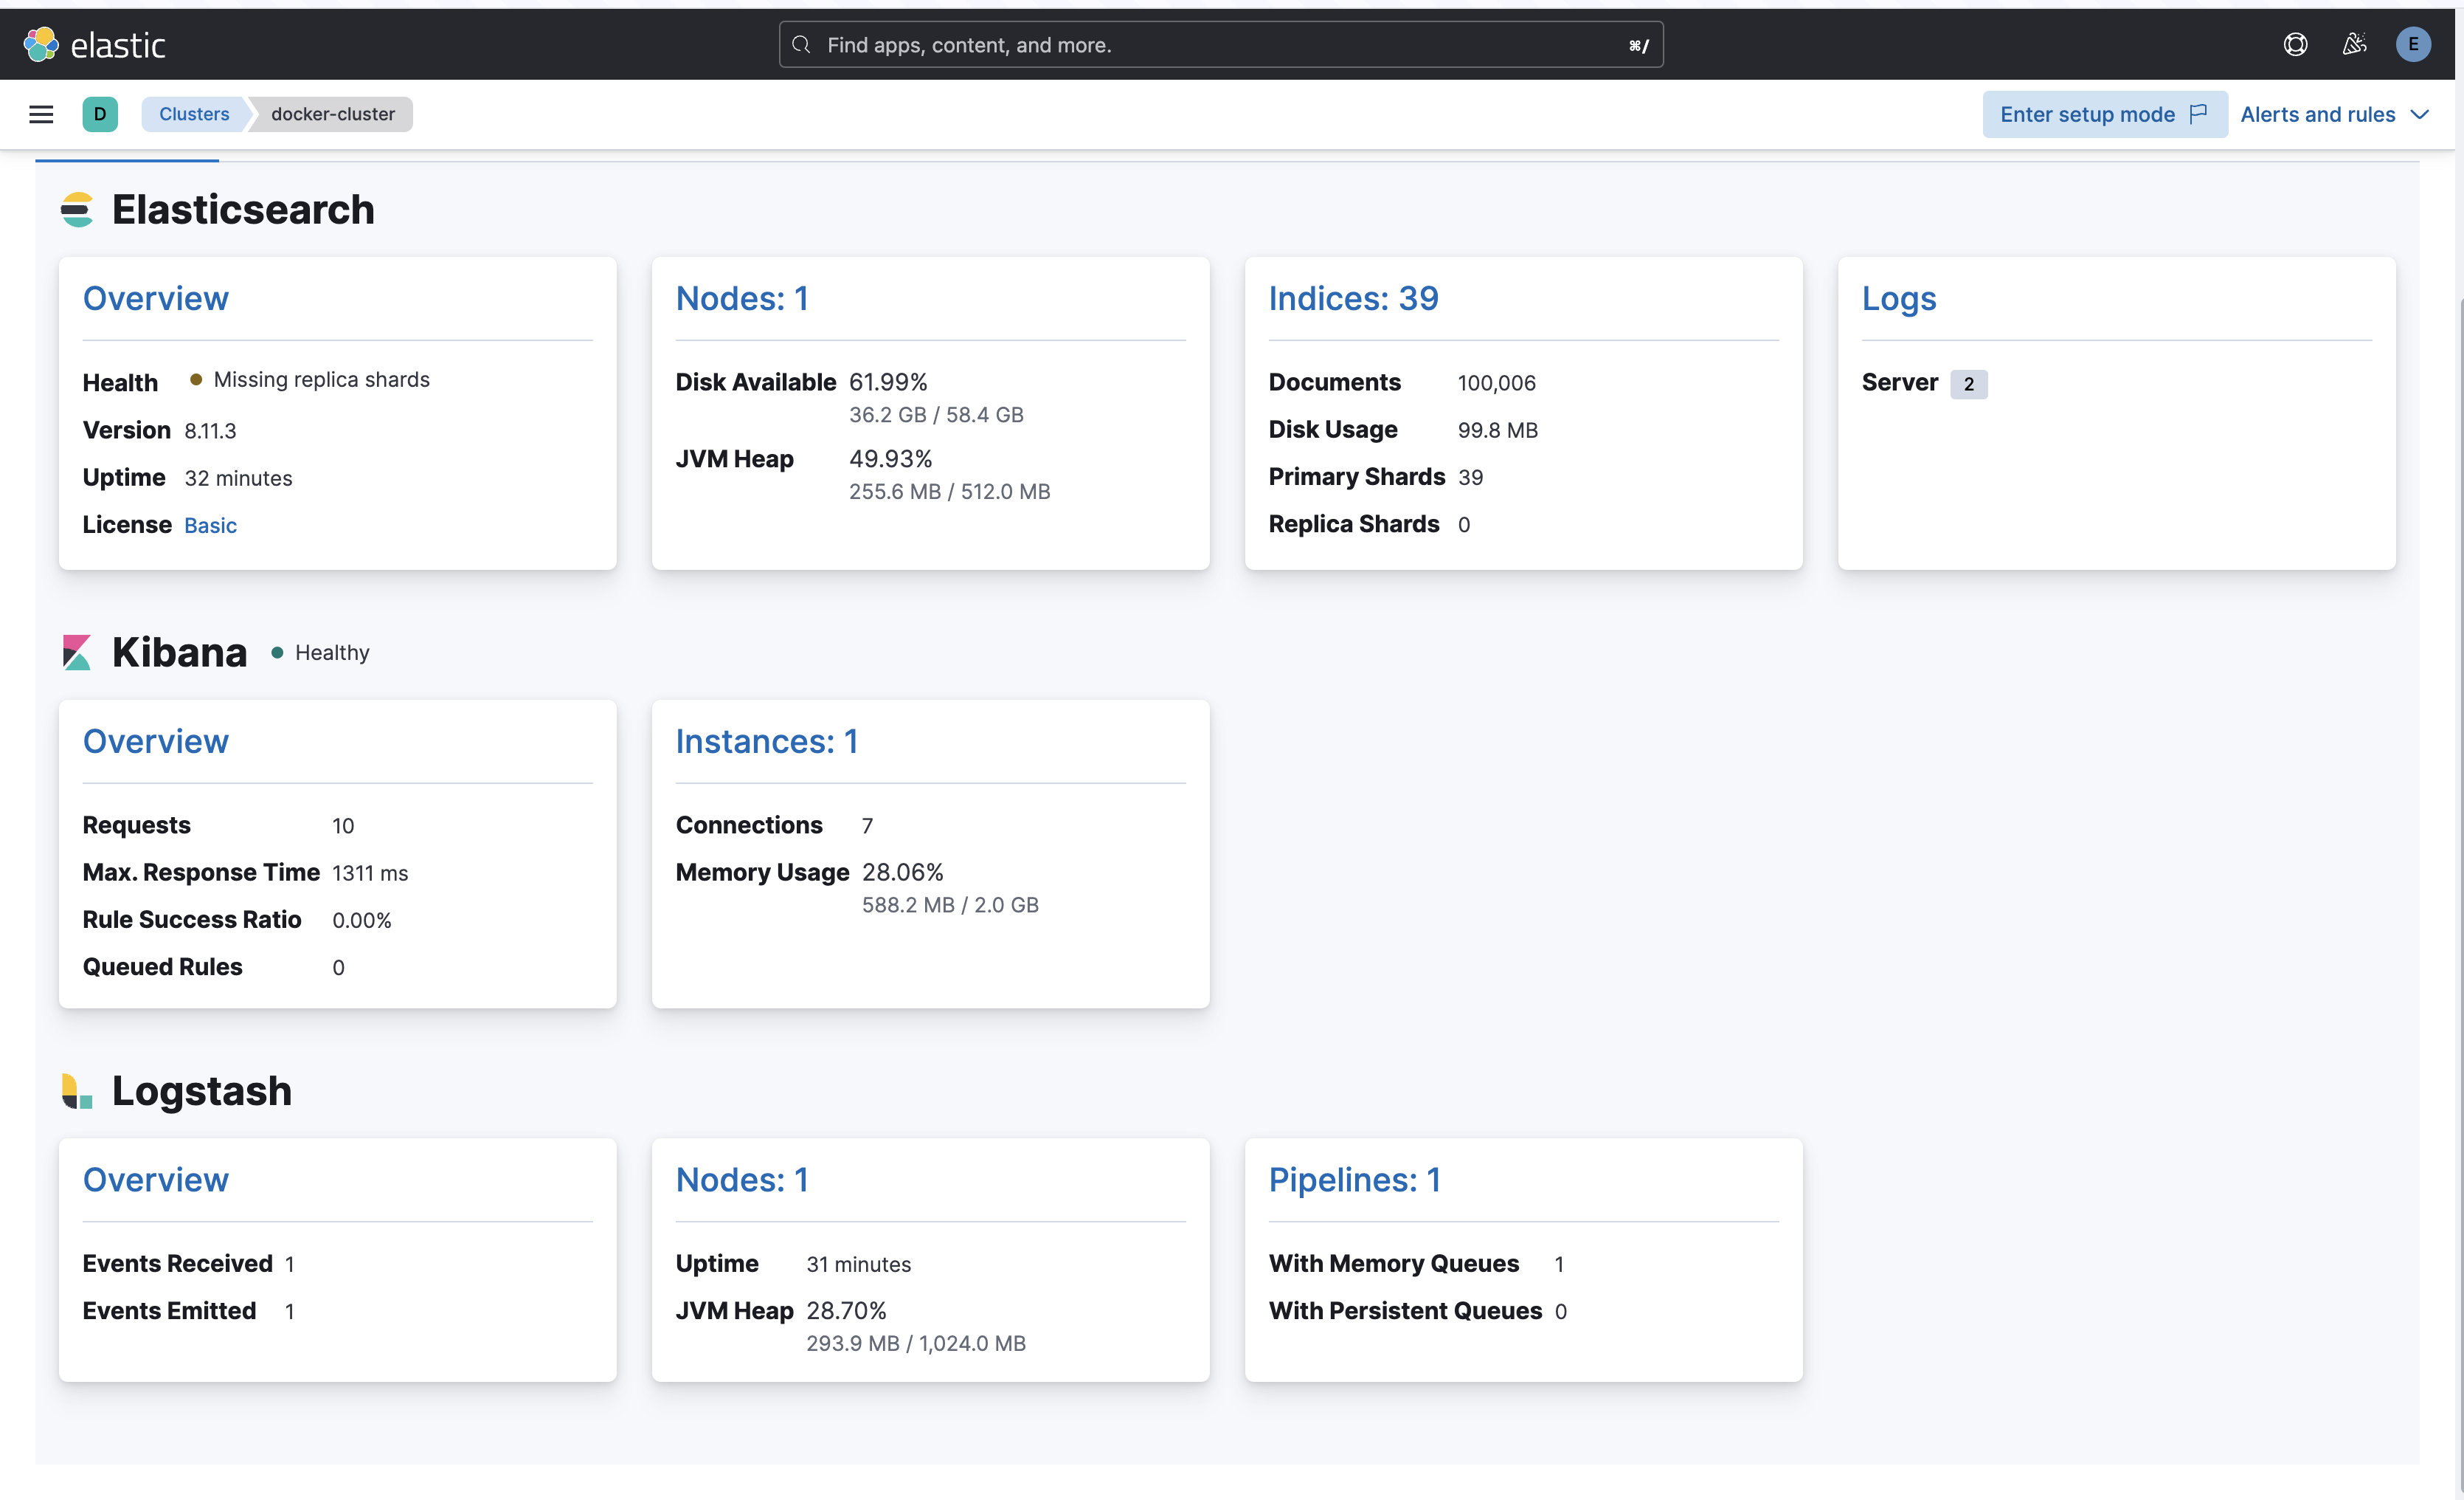
Task: Open the hamburger navigation menu
Action: (41, 114)
